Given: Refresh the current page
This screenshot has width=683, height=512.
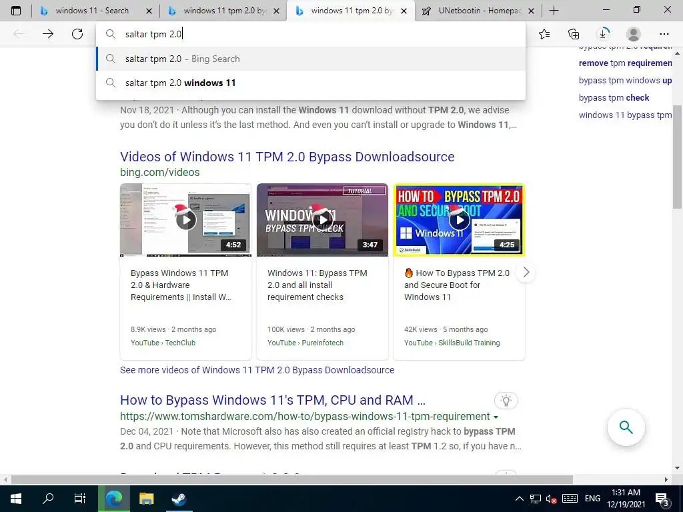Looking at the screenshot, I should [x=77, y=34].
